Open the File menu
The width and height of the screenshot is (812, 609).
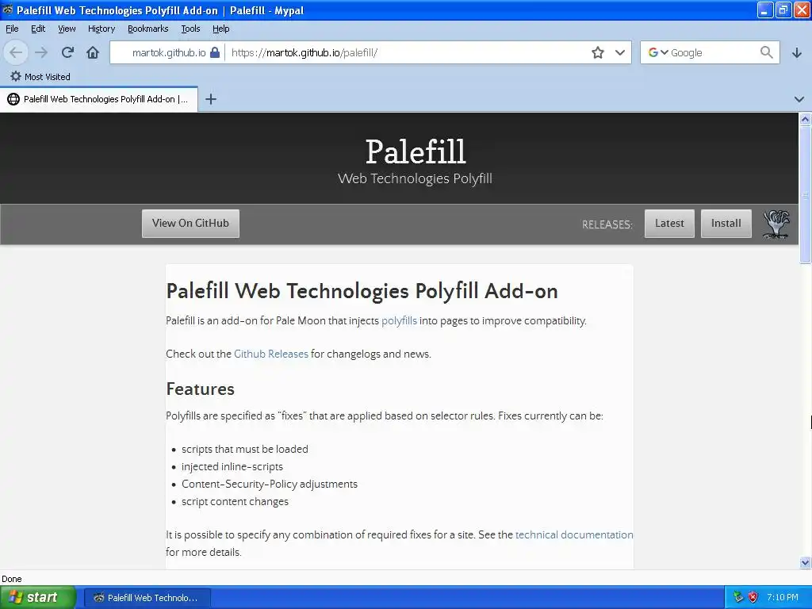point(12,29)
